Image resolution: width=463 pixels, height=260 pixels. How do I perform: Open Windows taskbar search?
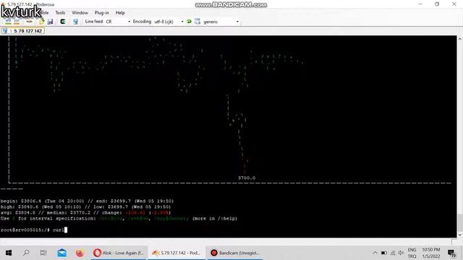point(26,253)
